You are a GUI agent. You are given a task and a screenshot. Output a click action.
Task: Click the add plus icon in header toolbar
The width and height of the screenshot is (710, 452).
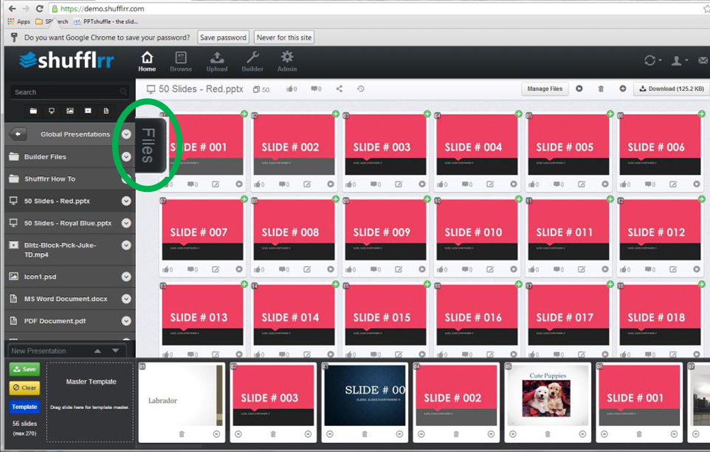(623, 89)
